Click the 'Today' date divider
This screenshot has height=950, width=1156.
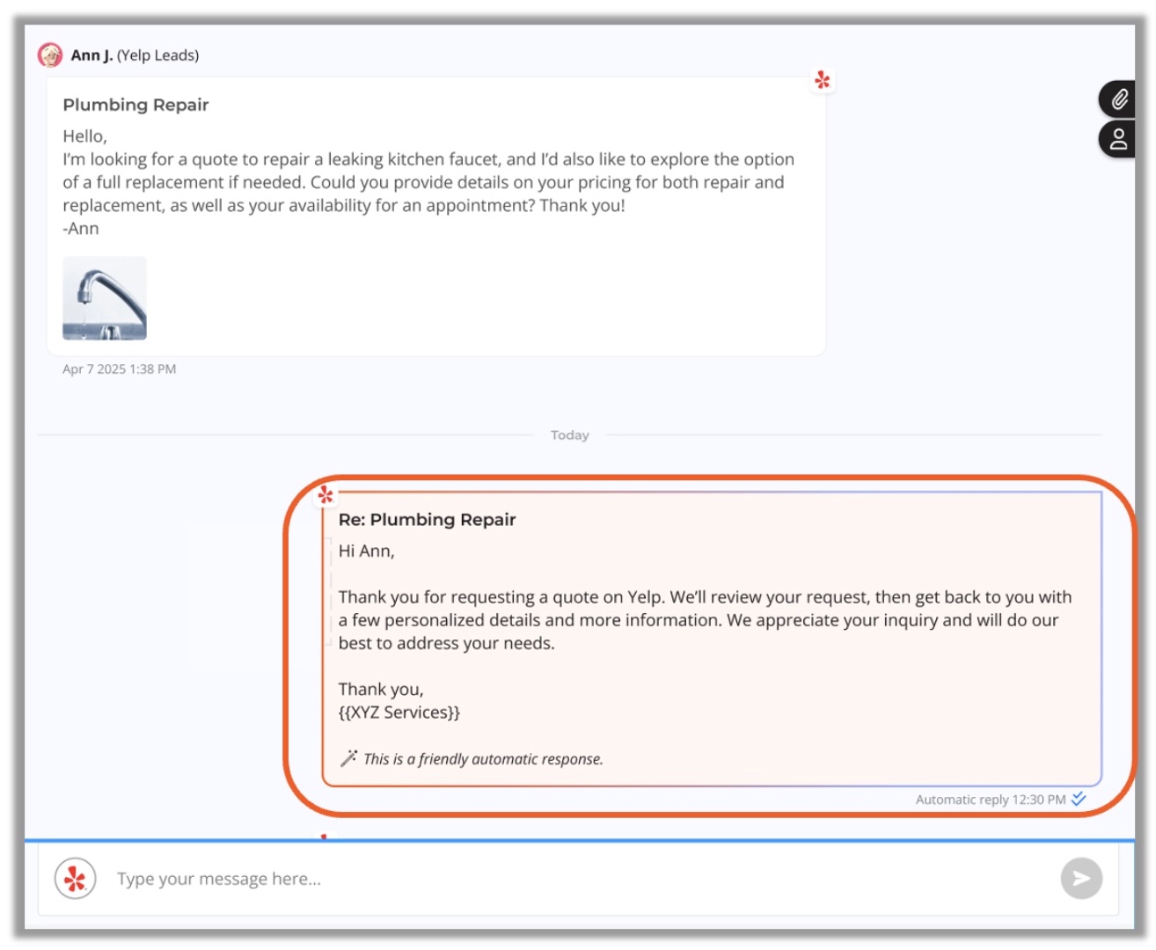(x=569, y=435)
